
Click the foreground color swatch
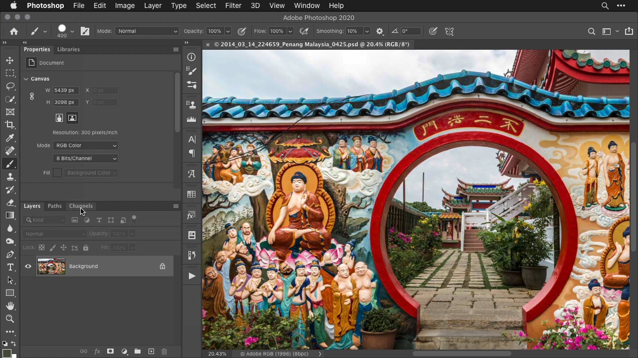pyautogui.click(x=7, y=353)
